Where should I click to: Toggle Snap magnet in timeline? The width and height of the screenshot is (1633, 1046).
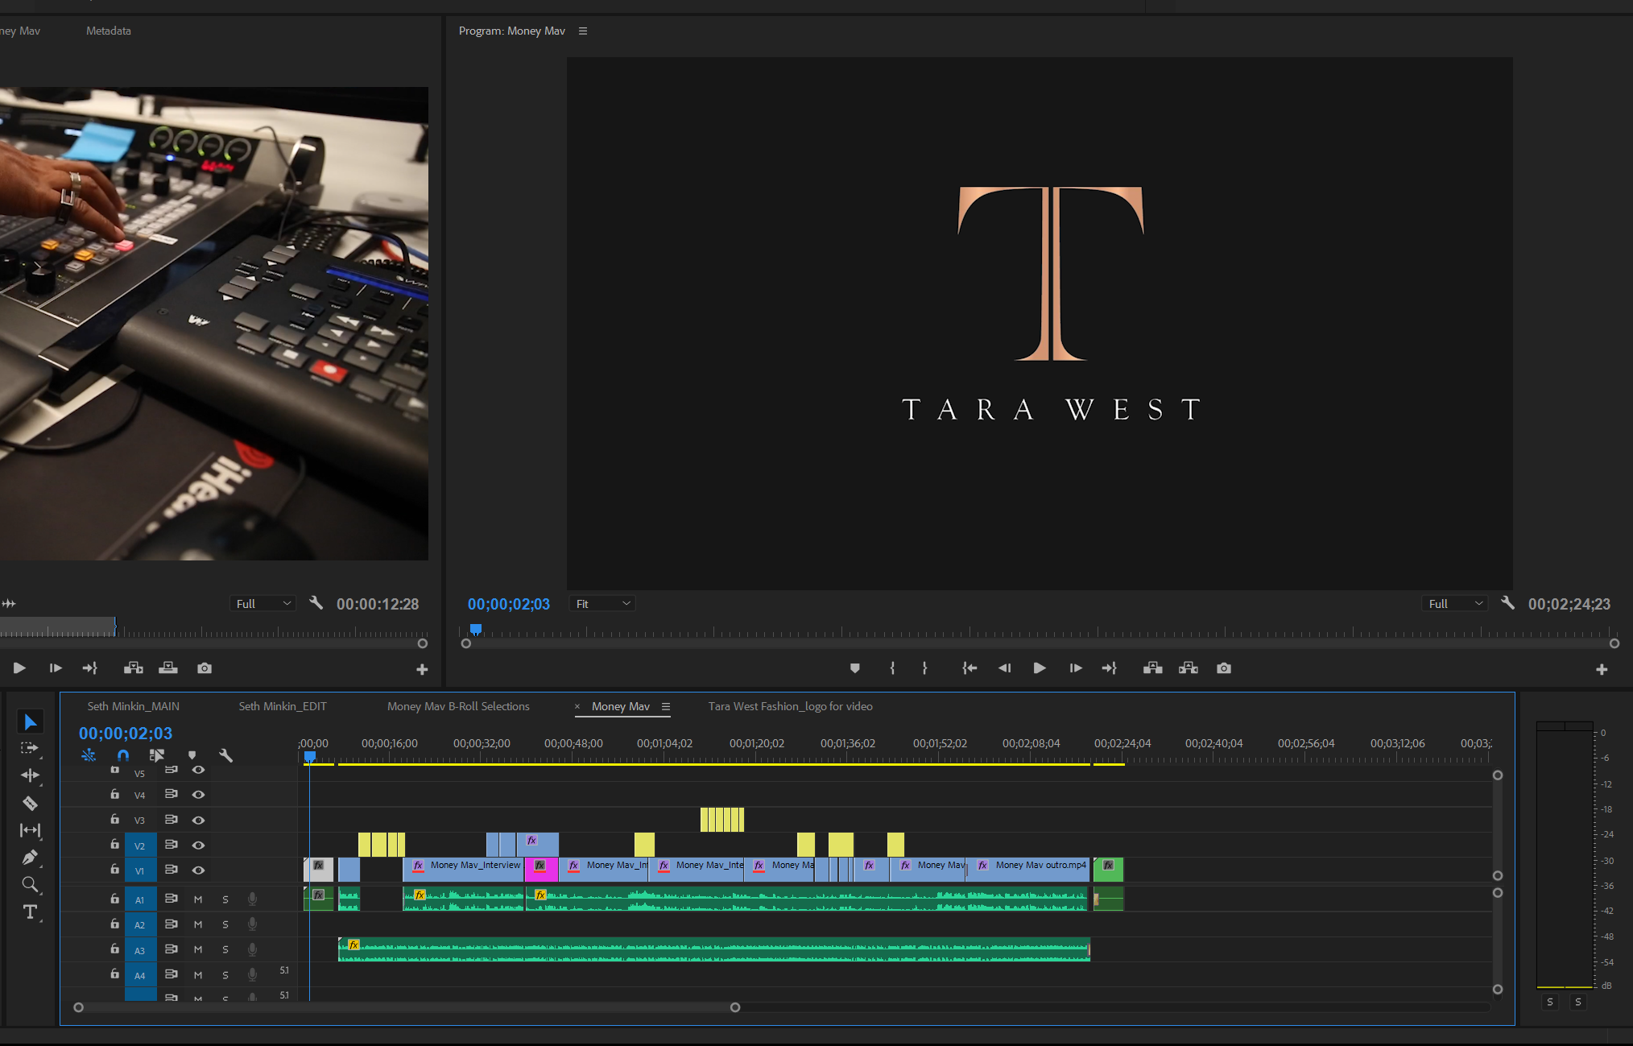click(x=122, y=755)
